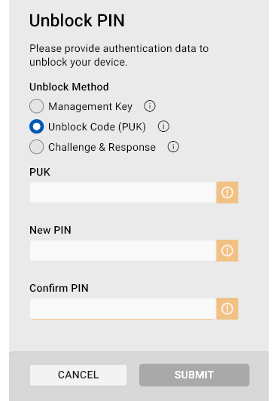
Task: Click info icon next to Management Key
Action: click(x=150, y=106)
